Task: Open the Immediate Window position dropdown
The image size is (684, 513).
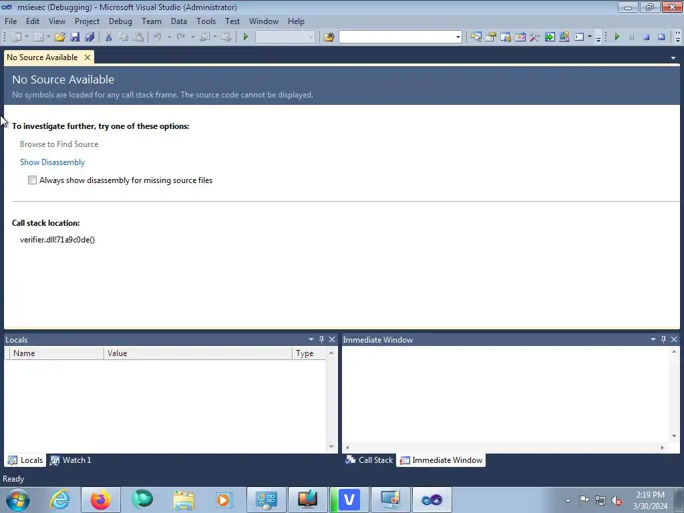Action: pos(653,339)
